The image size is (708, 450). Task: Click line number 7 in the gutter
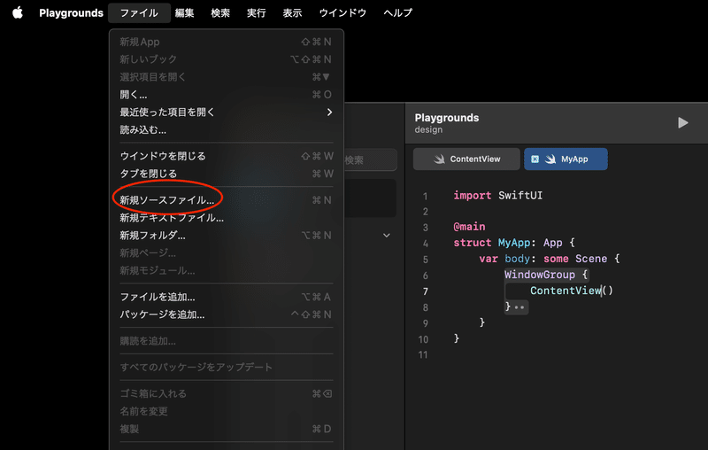(x=425, y=291)
